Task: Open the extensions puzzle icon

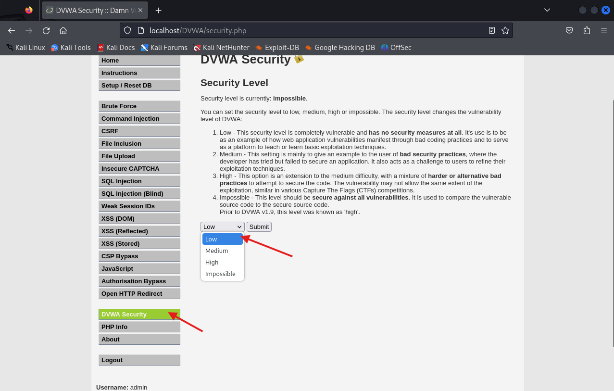Action: (587, 30)
